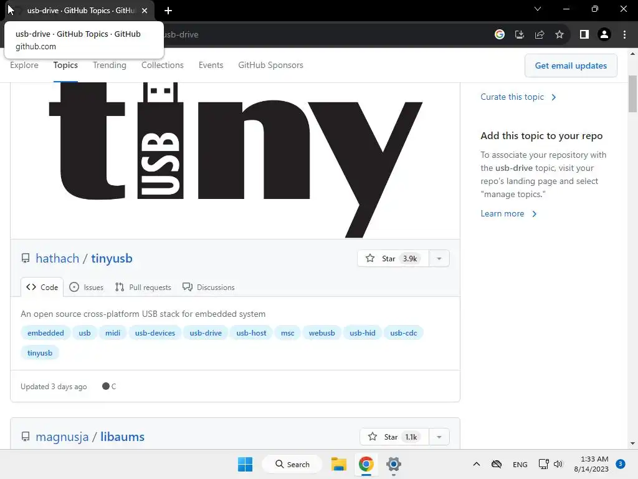Open the libaums repository link
The width and height of the screenshot is (638, 479).
123,437
